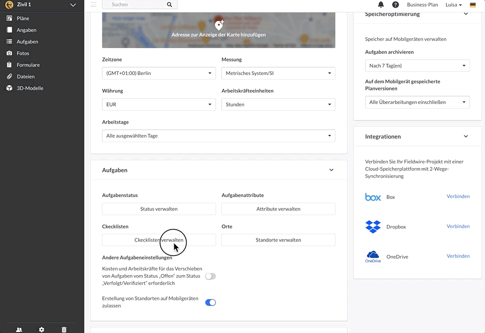Open the settings gear at sidebar bottom
This screenshot has width=485, height=333.
click(41, 329)
